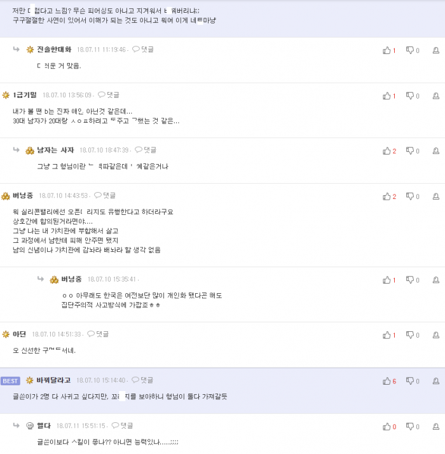Open the 엘다 username link
Viewport: 445px width, 454px height.
[44, 425]
